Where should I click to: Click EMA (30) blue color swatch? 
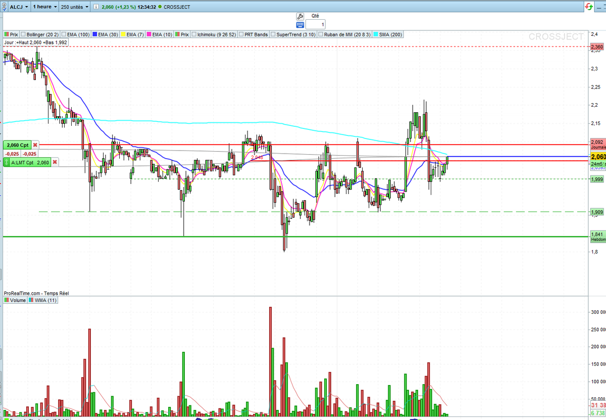95,34
